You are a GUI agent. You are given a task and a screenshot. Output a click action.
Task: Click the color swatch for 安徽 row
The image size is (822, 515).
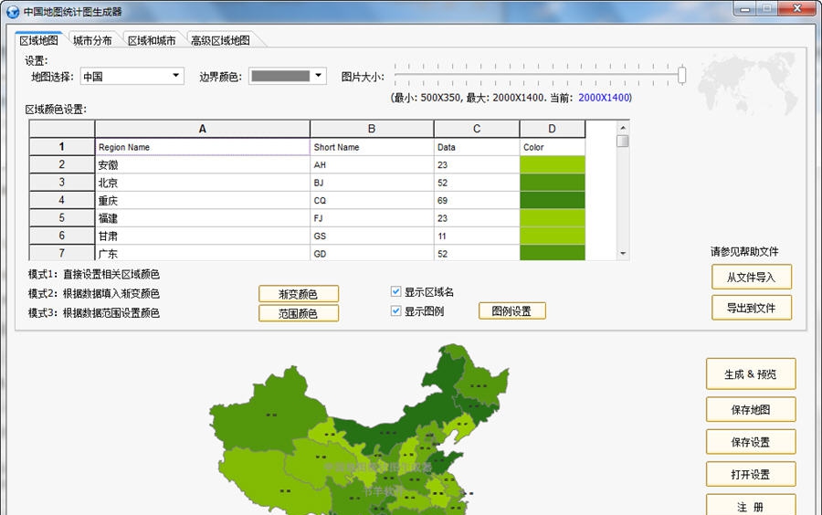tap(553, 164)
